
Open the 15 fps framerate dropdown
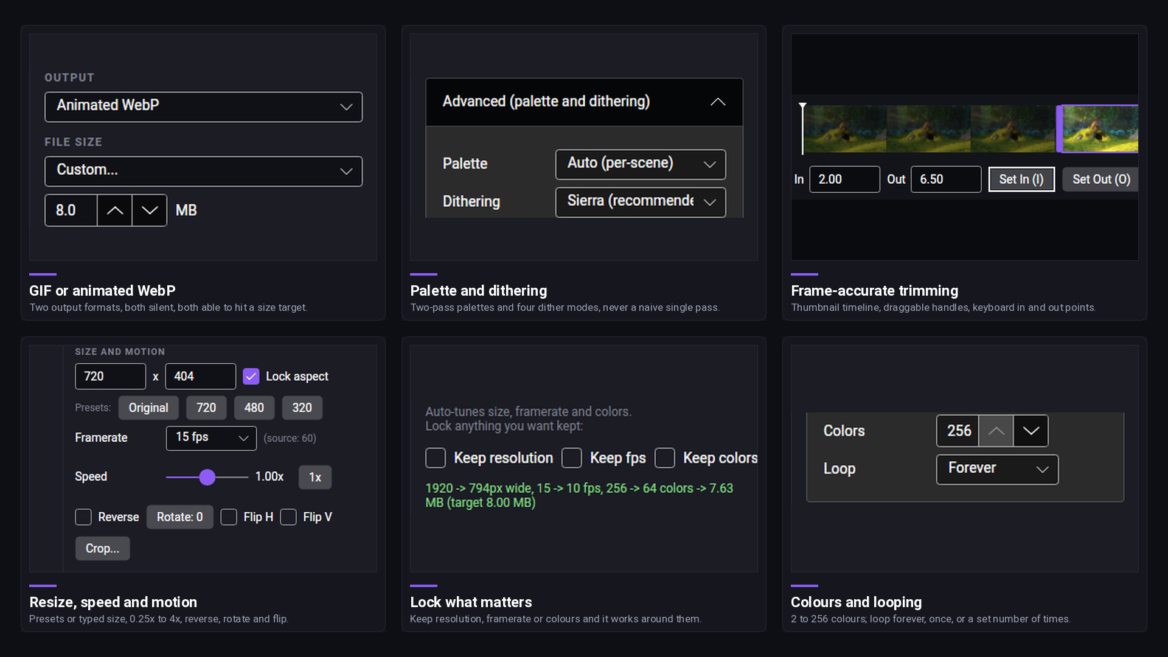211,438
